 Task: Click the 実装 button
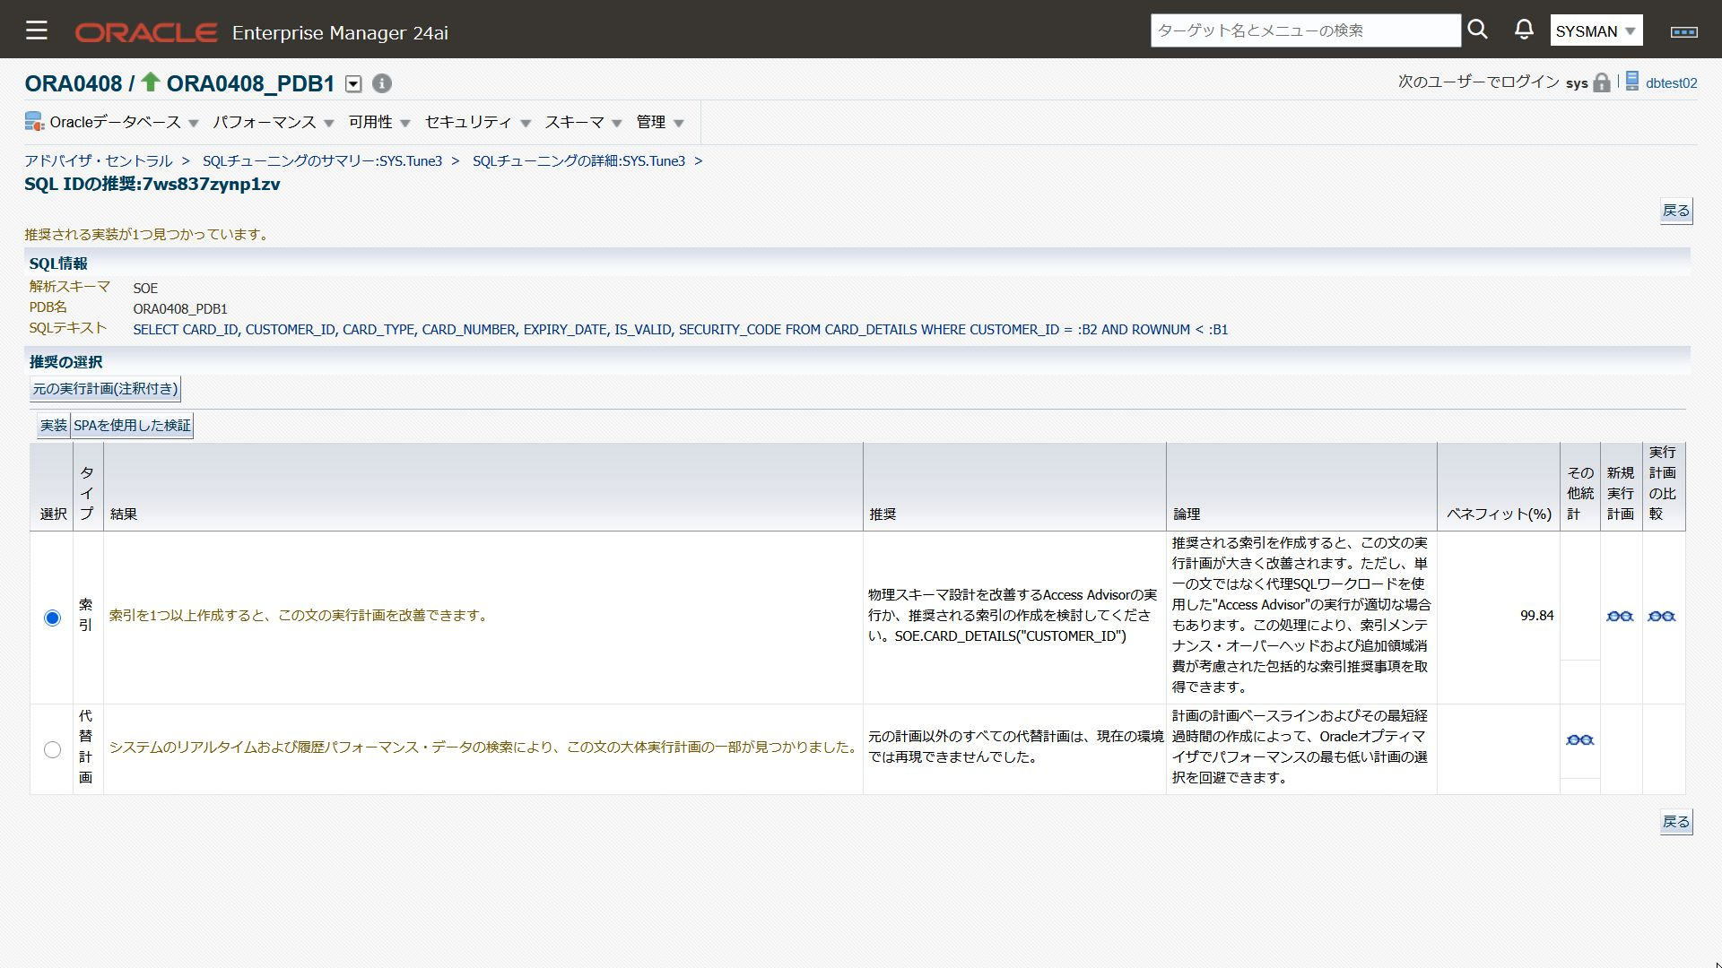pyautogui.click(x=51, y=425)
